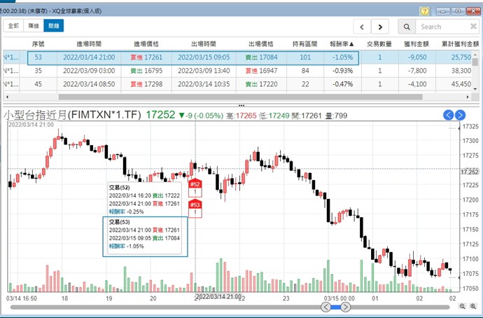Click the -9,050 profit amount cell
This screenshot has width=483, height=318.
pyautogui.click(x=416, y=57)
